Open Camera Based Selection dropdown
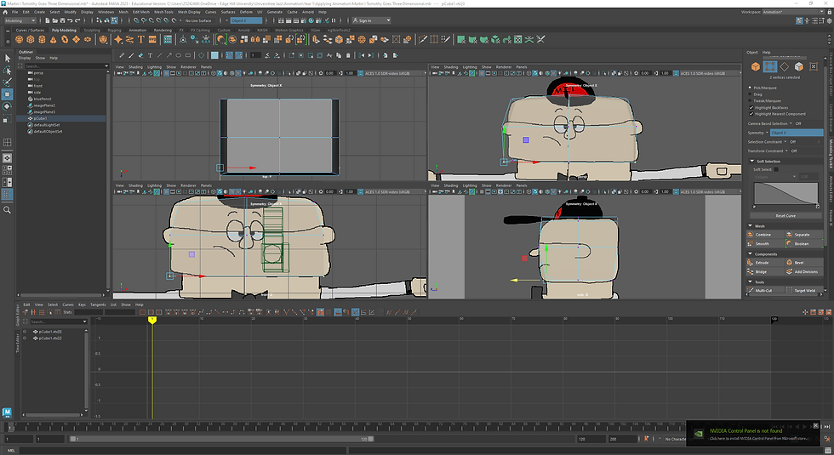Screen dimensions: 834x455 791,123
